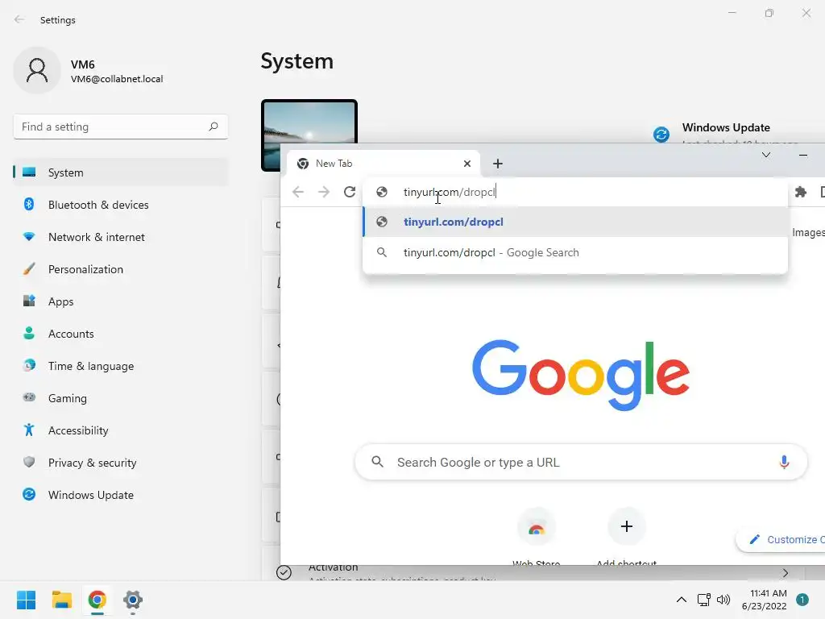Click the Find a setting search field
This screenshot has width=825, height=619.
(x=121, y=127)
